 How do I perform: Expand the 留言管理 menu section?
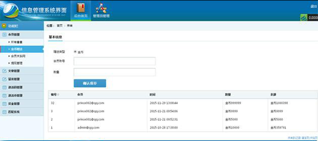click(x=22, y=79)
